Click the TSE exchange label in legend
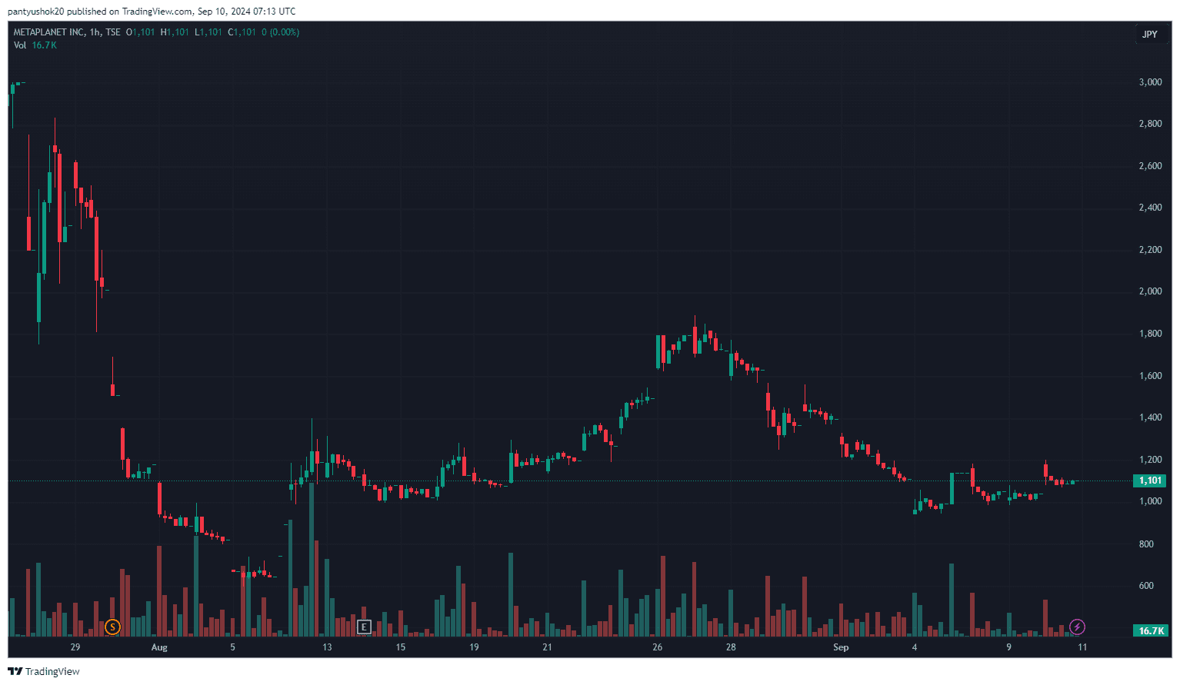This screenshot has height=685, width=1180. 113,32
